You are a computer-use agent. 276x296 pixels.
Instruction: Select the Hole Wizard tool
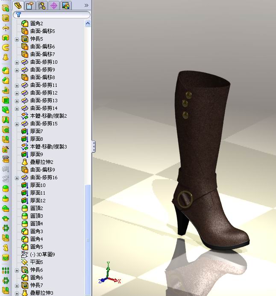pos(6,149)
